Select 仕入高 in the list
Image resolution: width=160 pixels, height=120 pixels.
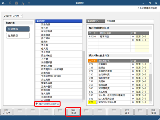(x=59, y=49)
